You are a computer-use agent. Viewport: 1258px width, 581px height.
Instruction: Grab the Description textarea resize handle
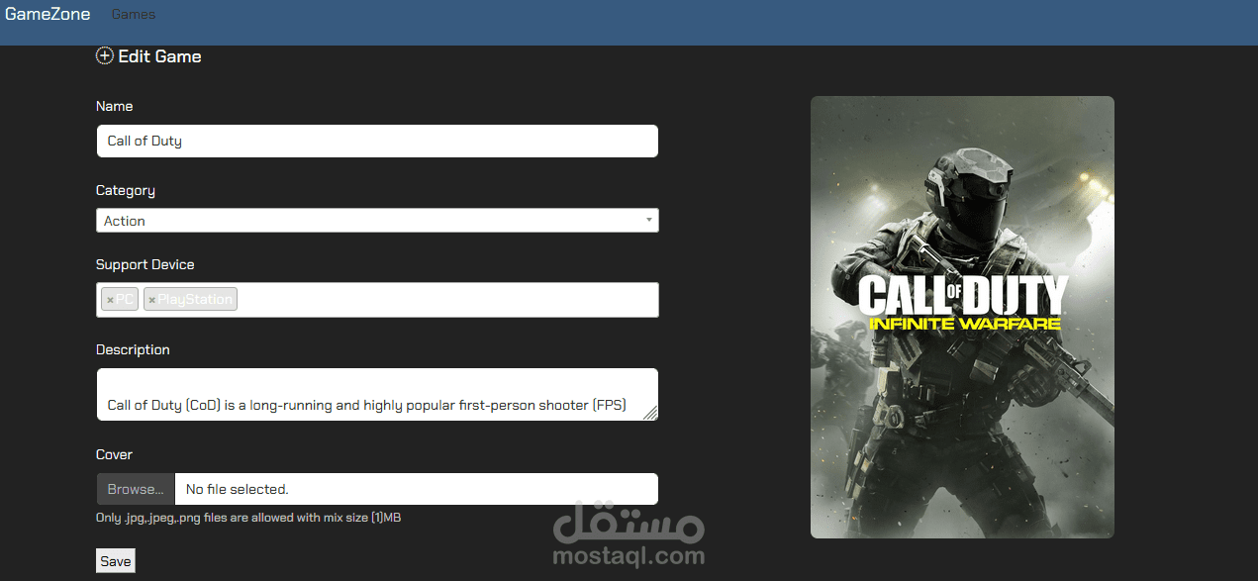point(650,414)
